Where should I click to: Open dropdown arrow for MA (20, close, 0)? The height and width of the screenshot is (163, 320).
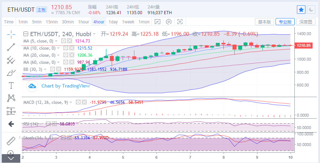coord(58,55)
